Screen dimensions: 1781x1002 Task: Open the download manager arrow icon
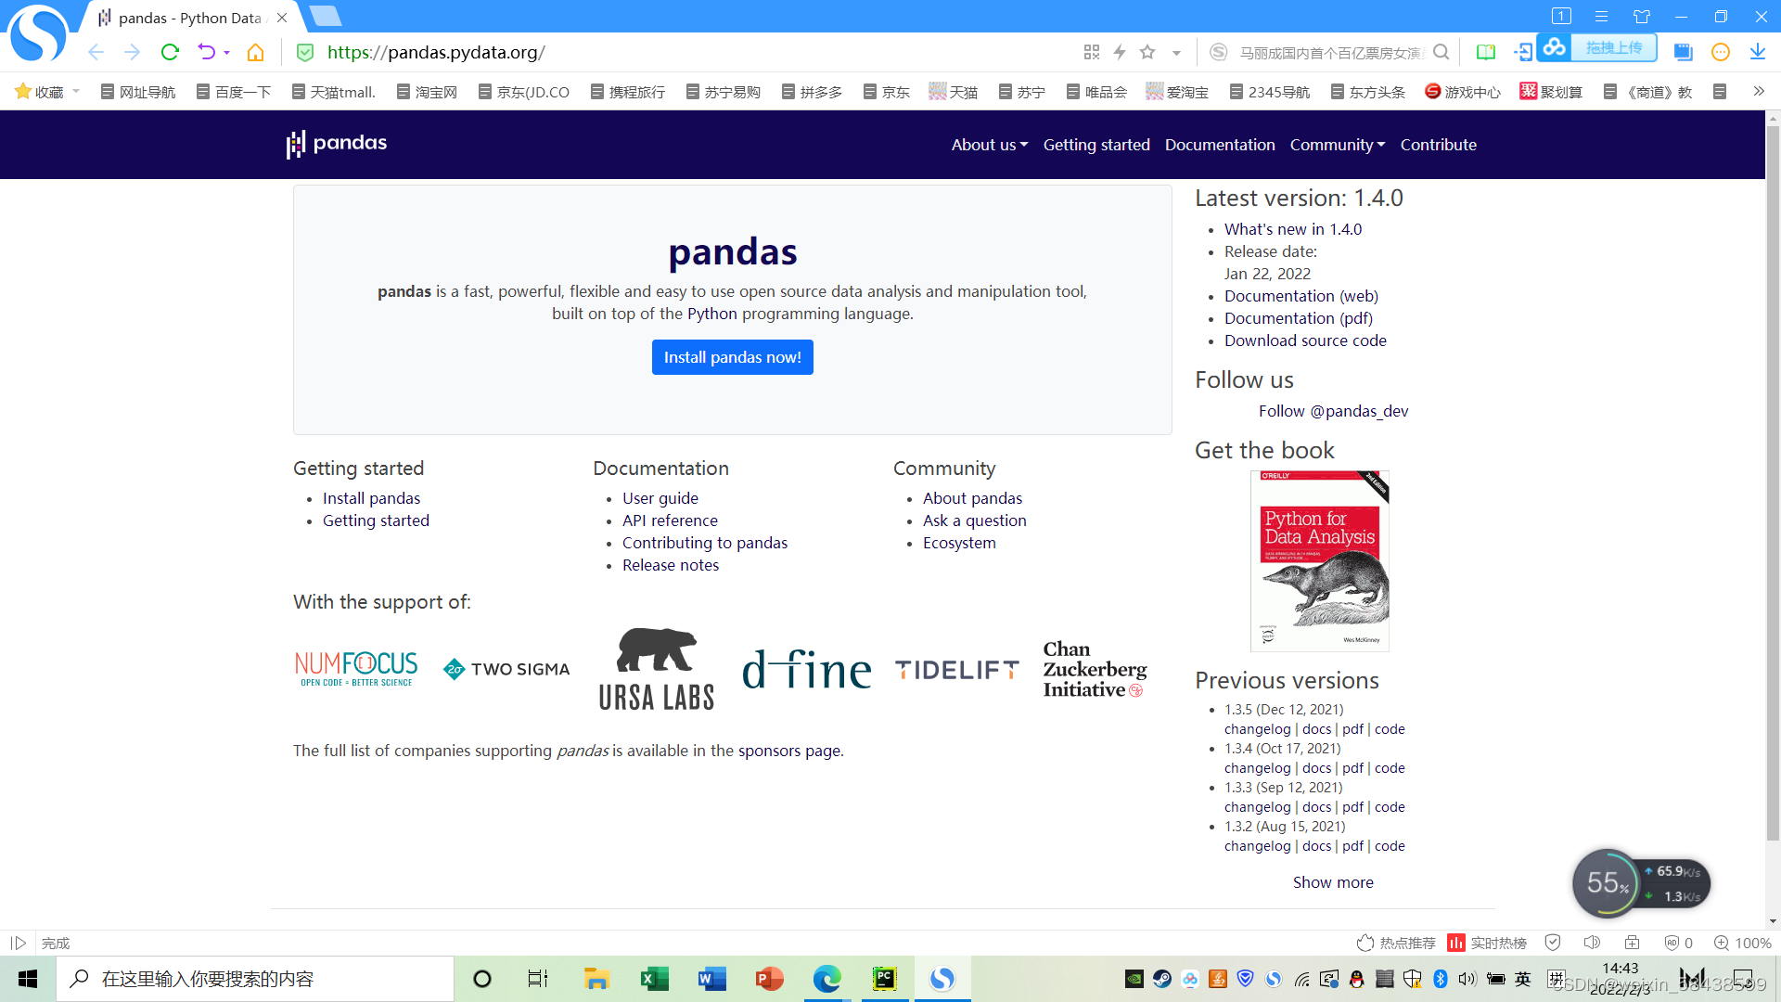pyautogui.click(x=1758, y=52)
